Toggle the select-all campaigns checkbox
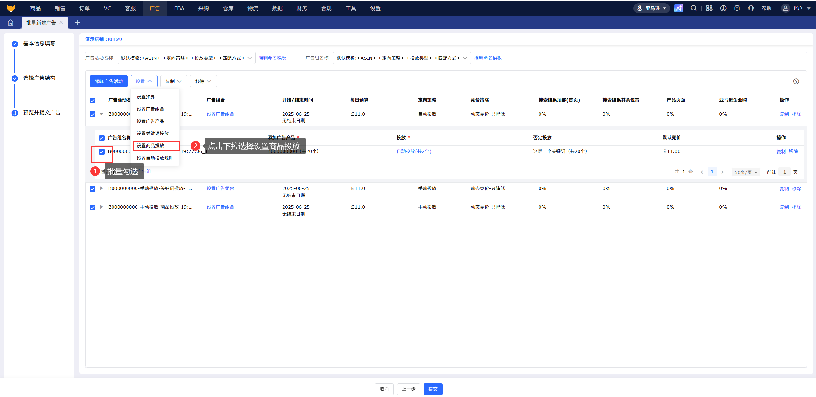 93,101
